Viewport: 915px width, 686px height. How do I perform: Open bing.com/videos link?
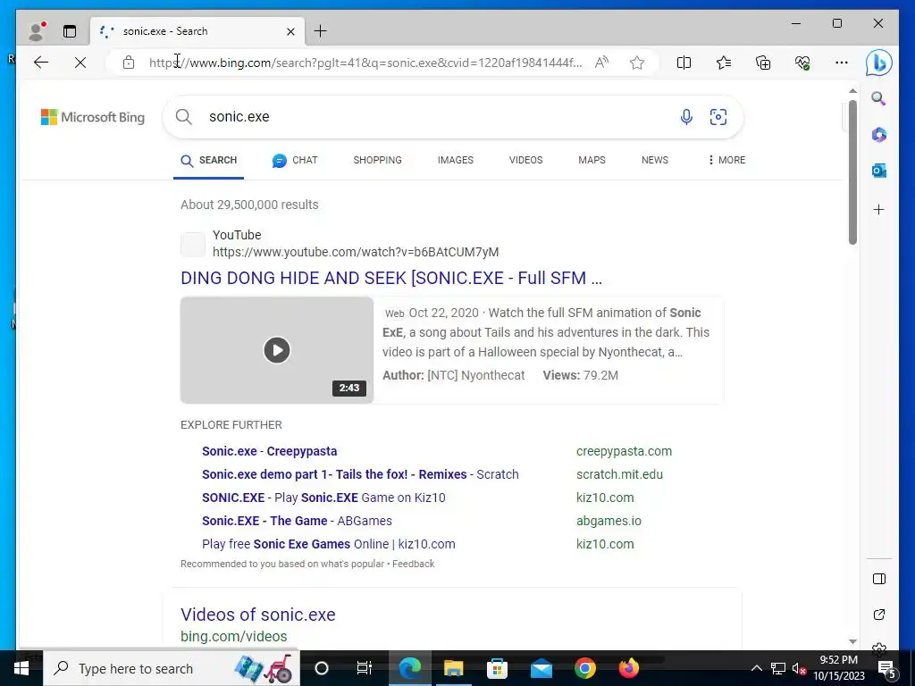(233, 636)
